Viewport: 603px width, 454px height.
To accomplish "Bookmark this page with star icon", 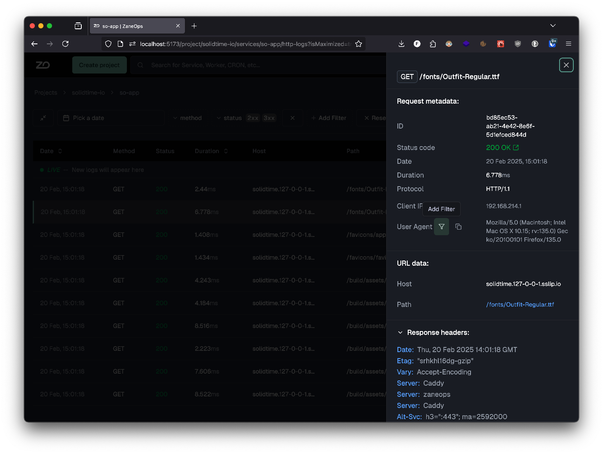I will pos(359,44).
